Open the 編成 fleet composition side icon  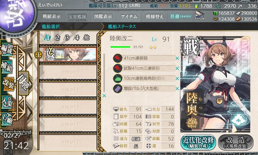[6, 49]
